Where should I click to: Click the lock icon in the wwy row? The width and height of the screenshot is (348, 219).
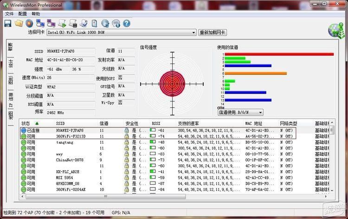127,154
